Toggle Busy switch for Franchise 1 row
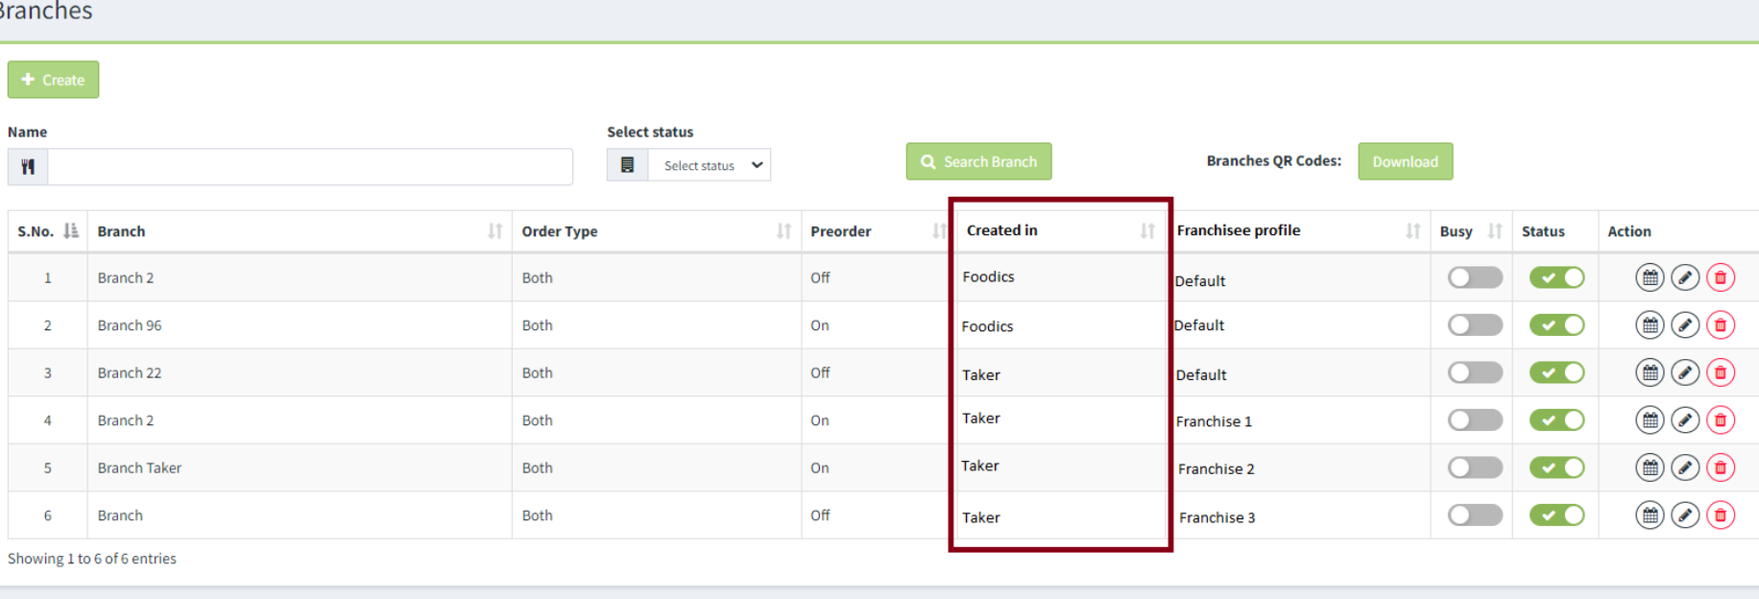The image size is (1759, 599). point(1475,419)
